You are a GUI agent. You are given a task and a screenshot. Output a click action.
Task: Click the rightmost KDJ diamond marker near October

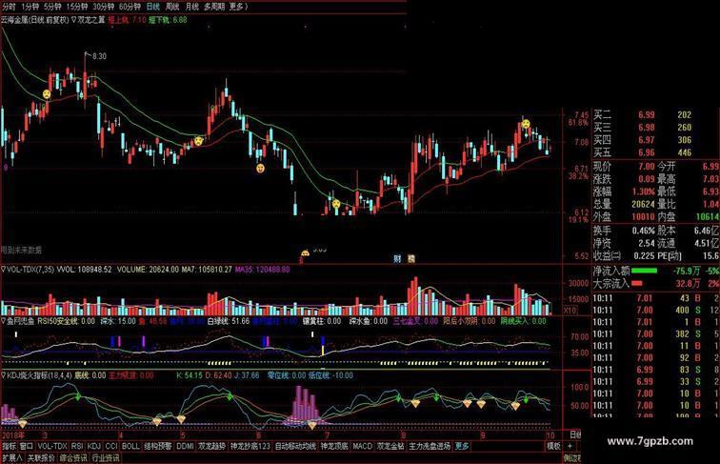515,406
